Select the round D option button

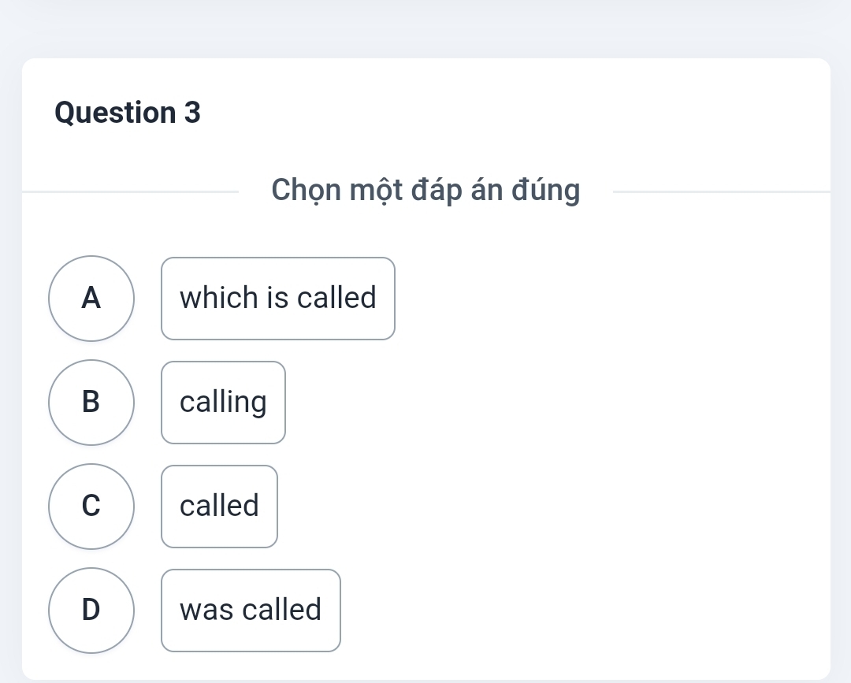coord(91,611)
